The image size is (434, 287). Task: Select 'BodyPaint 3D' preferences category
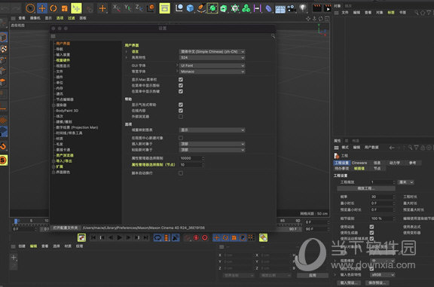(67, 111)
